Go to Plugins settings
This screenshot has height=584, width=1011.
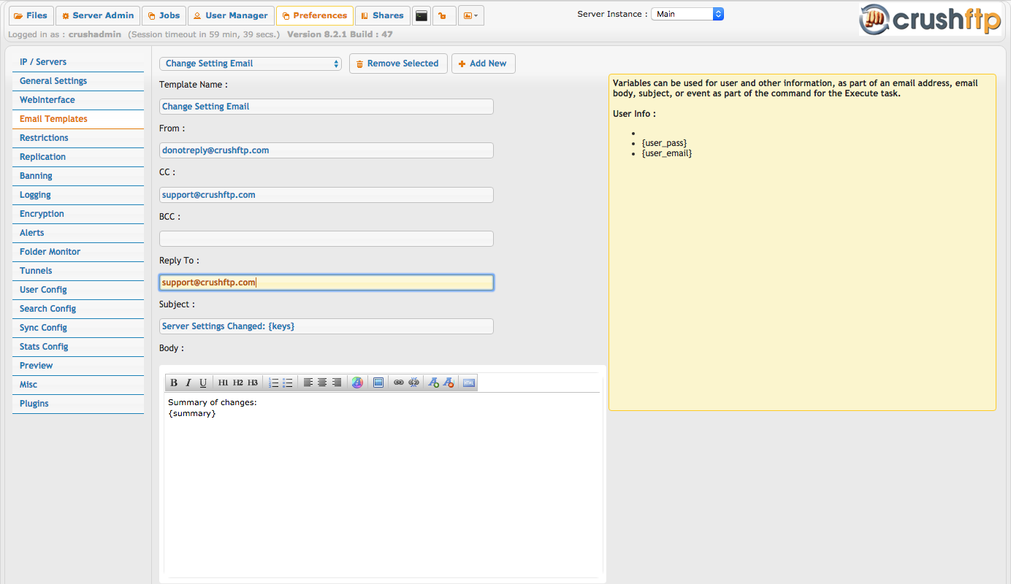pyautogui.click(x=78, y=404)
